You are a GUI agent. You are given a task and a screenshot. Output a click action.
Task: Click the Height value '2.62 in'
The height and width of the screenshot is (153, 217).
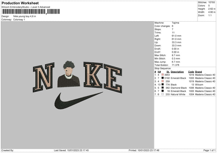pyautogui.click(x=212, y=9)
